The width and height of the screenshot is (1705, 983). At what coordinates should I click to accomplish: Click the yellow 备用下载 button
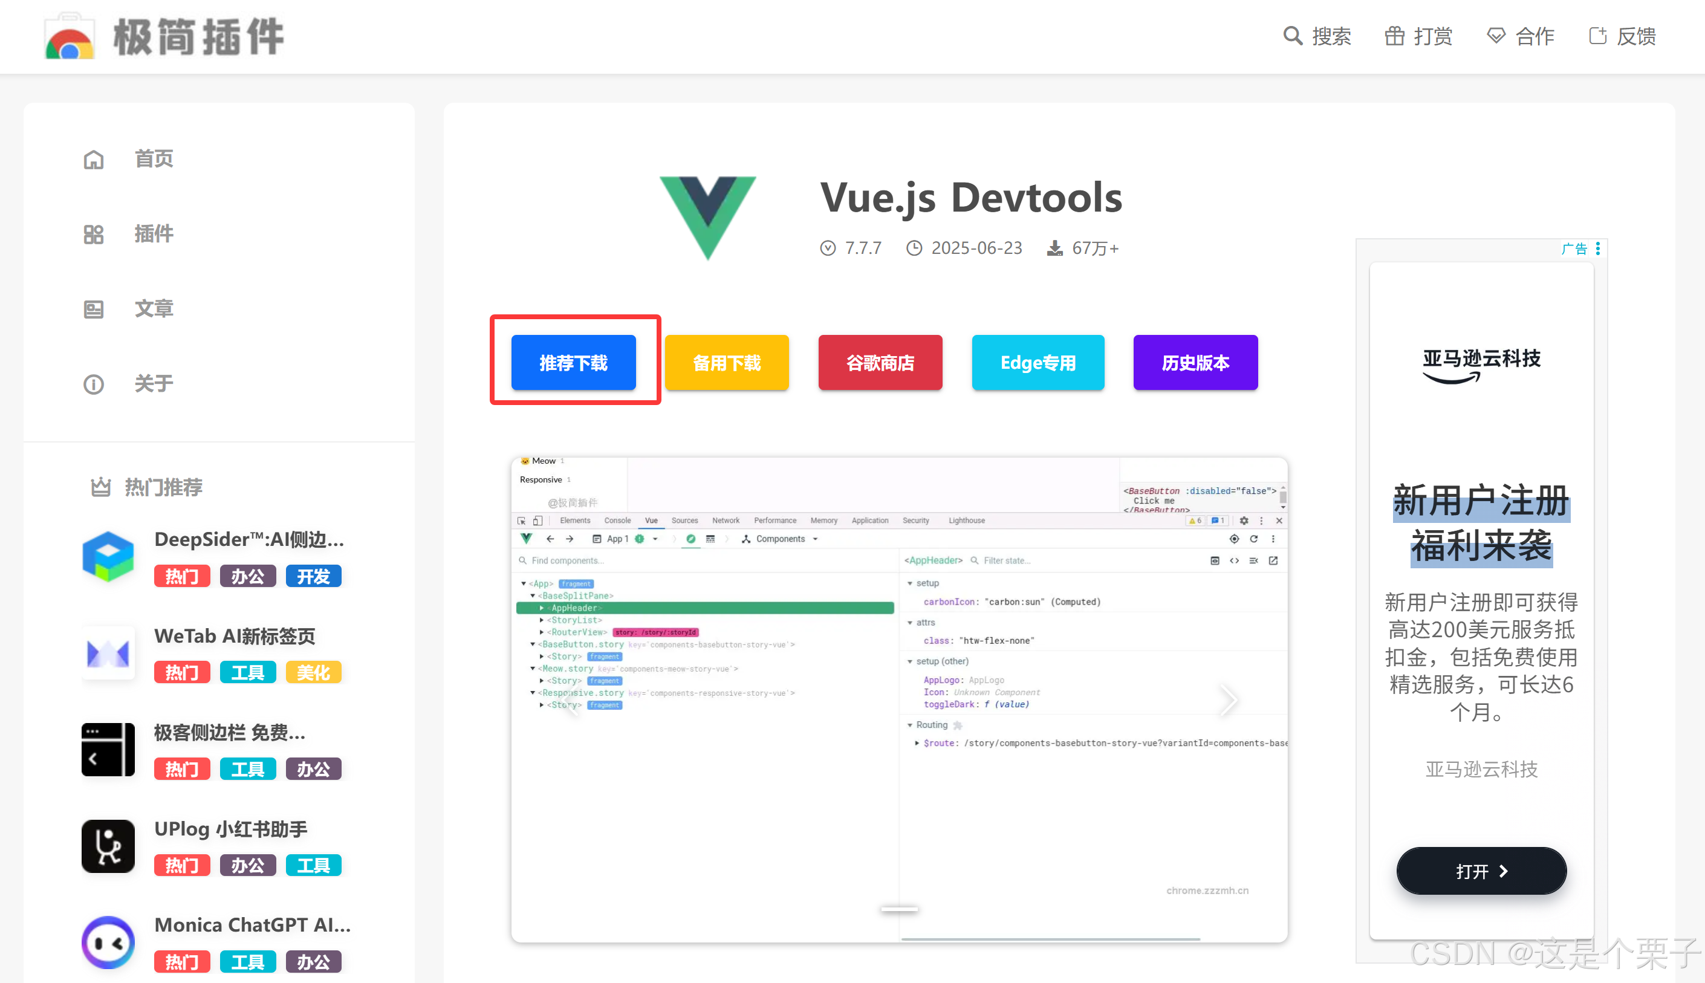click(x=726, y=363)
